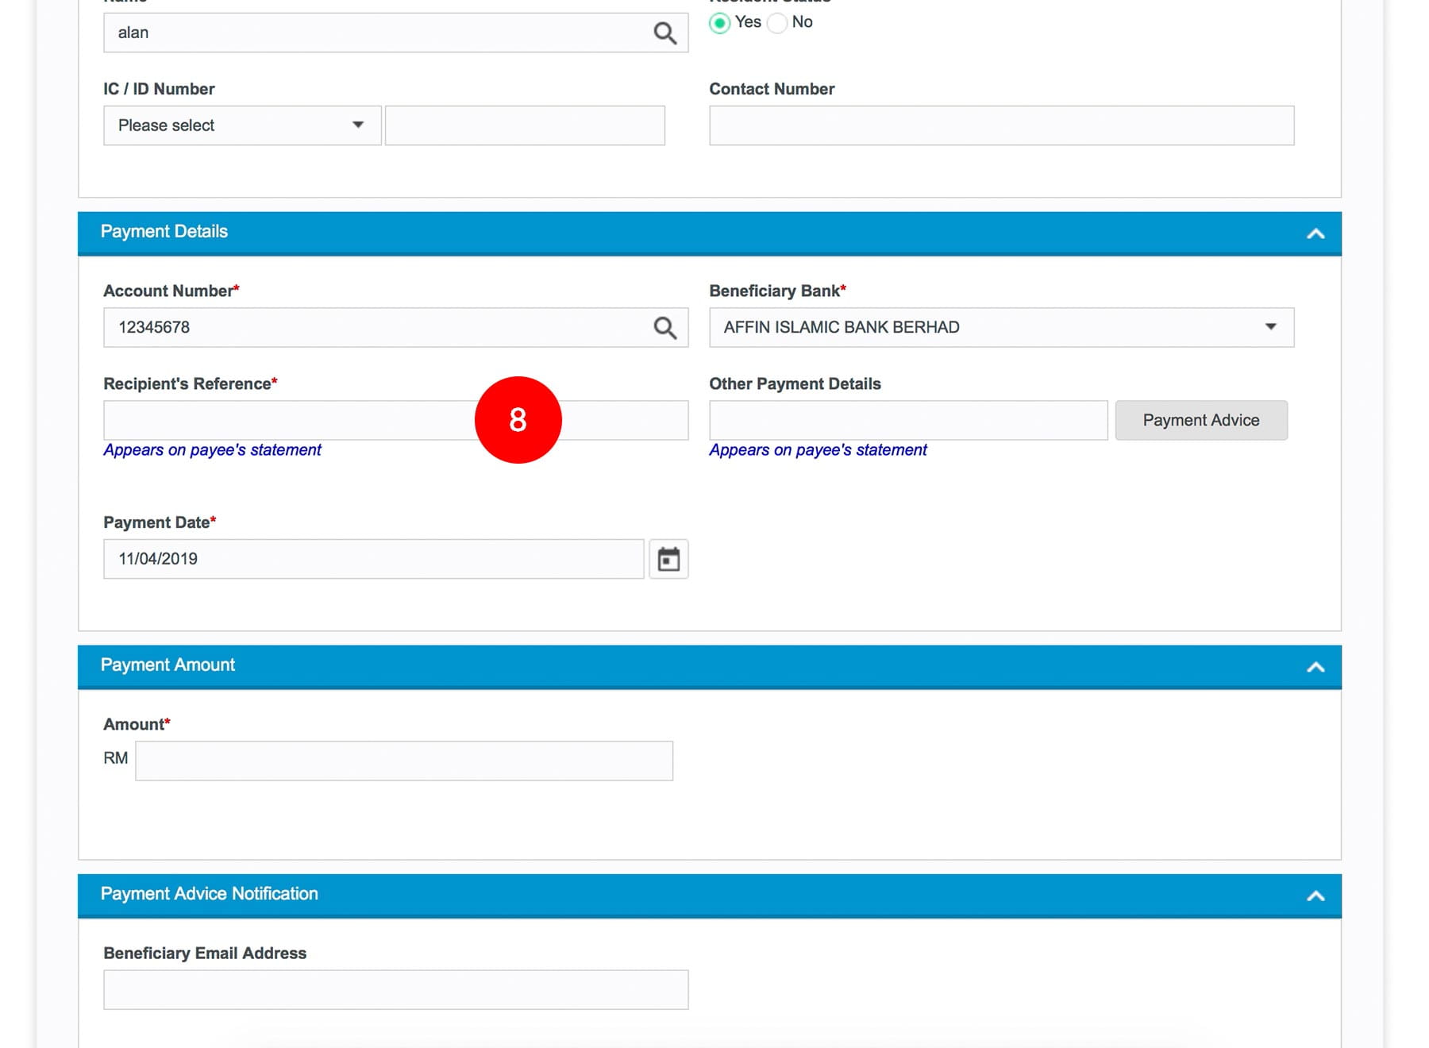Click into the Recipient's Reference field

(x=286, y=421)
